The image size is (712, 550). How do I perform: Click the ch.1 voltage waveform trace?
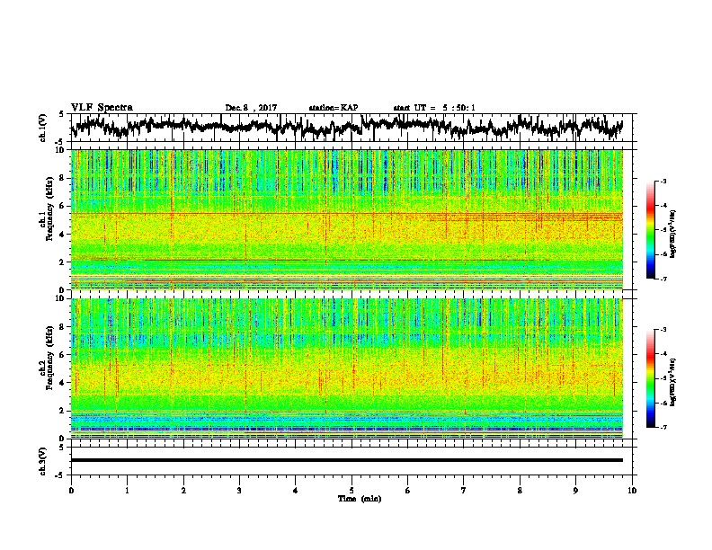(x=347, y=127)
